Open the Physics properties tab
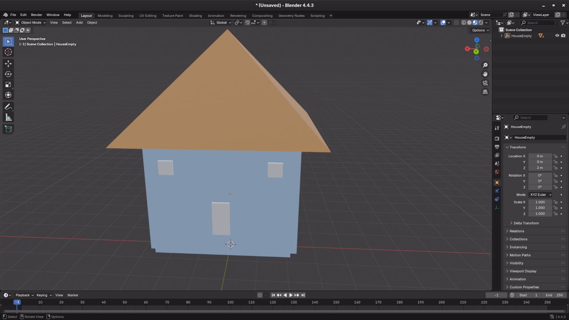The image size is (569, 320). click(x=497, y=191)
